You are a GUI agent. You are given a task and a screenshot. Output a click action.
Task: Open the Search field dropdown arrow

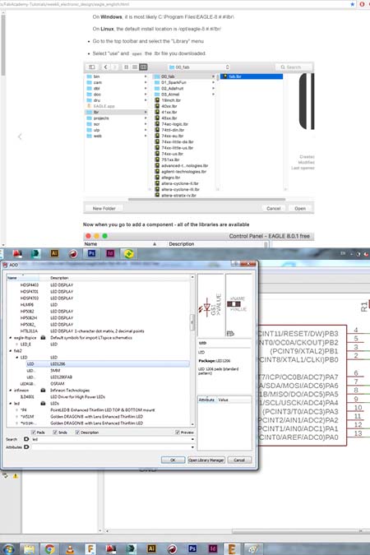pos(192,439)
